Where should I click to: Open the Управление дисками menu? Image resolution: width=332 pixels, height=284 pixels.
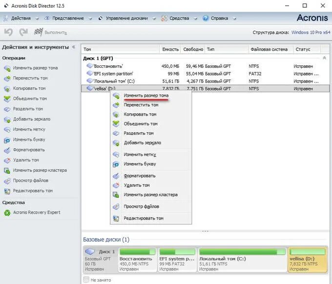pos(126,19)
